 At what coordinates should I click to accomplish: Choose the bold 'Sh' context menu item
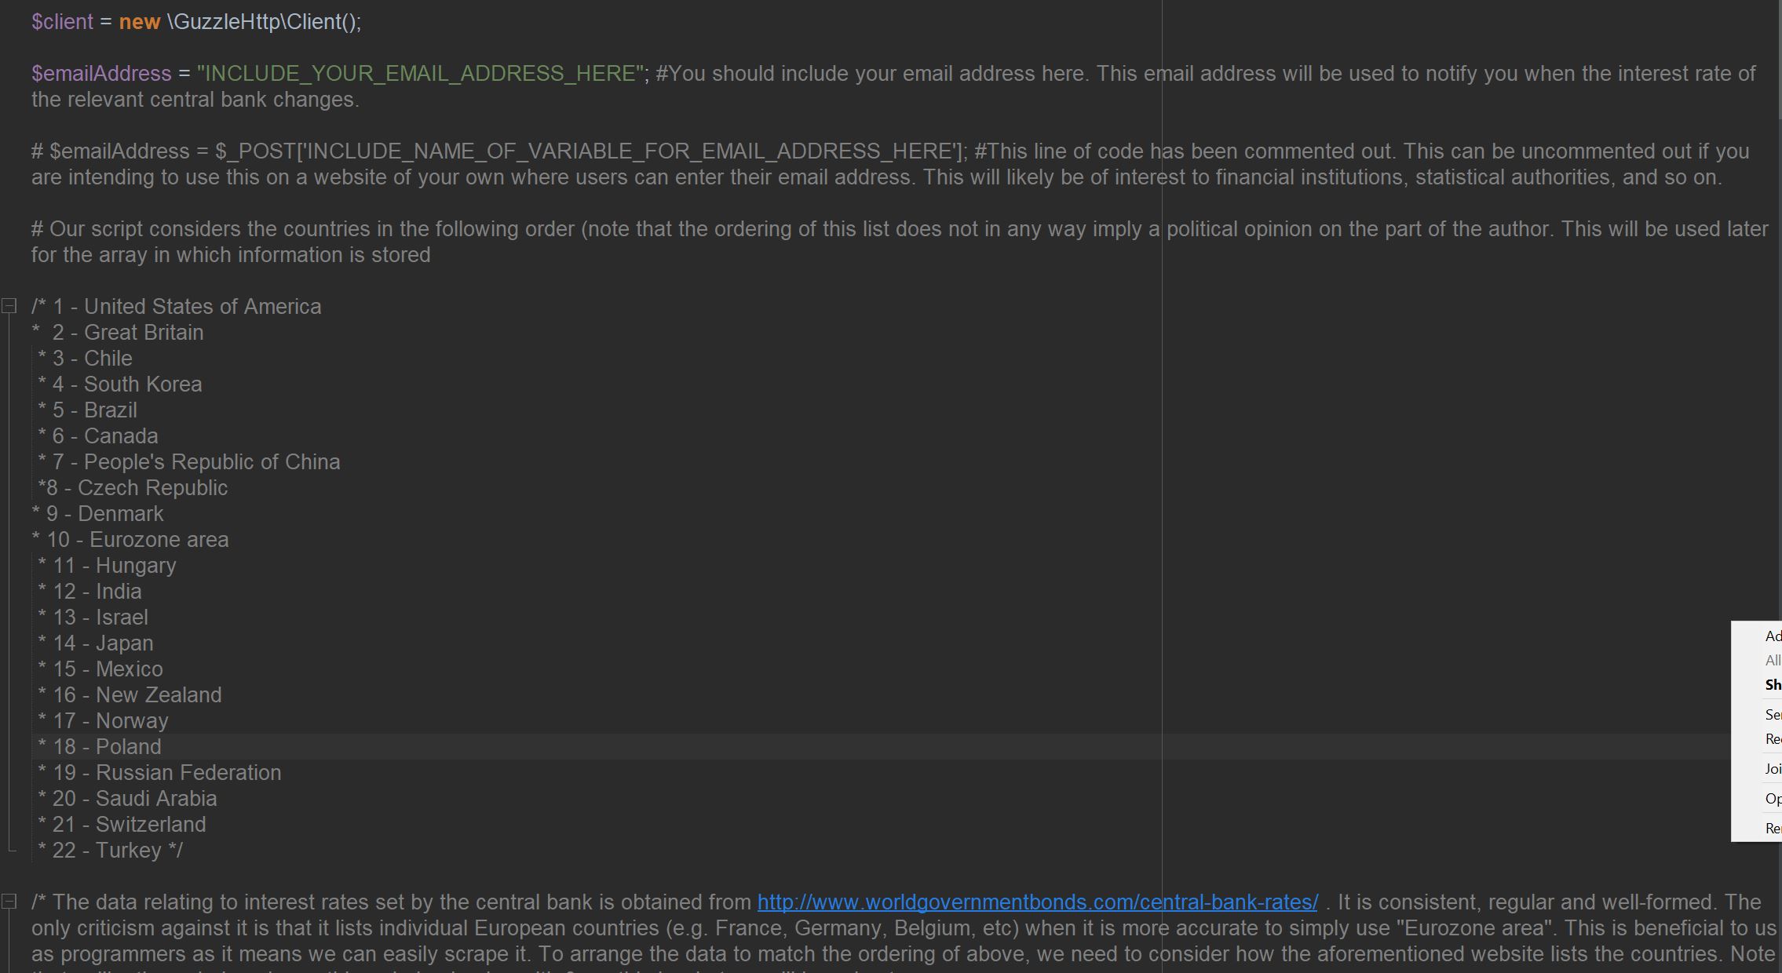(1772, 685)
